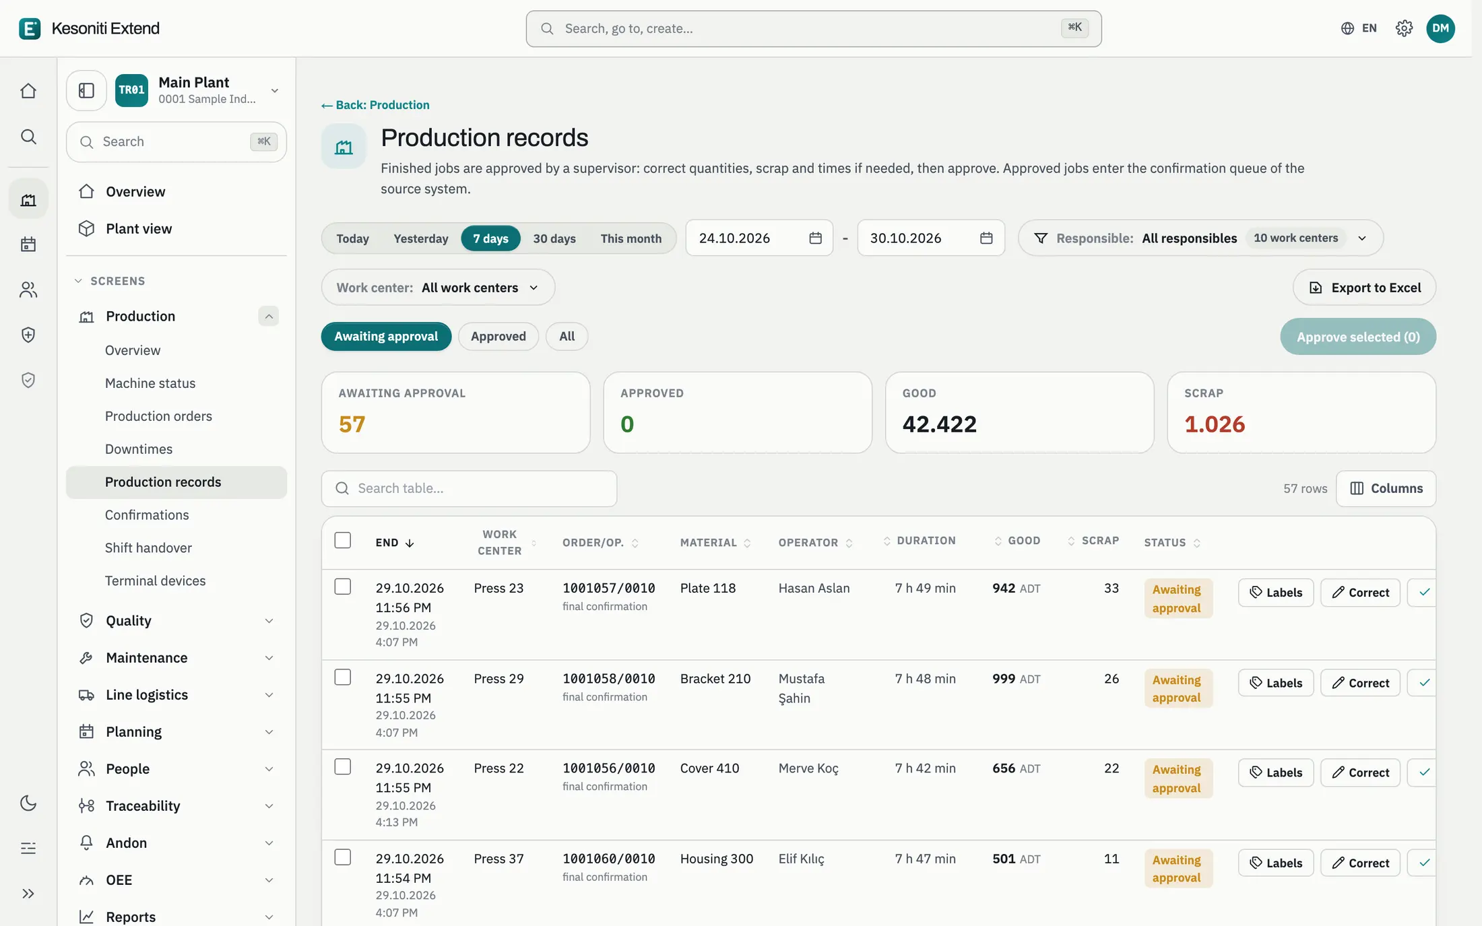Sort table by END column header
This screenshot has width=1482, height=926.
(394, 543)
